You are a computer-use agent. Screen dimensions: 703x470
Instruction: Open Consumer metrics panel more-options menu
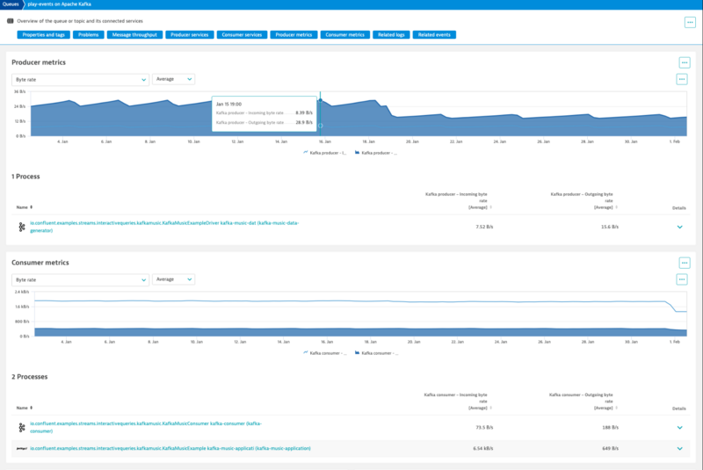pyautogui.click(x=685, y=263)
